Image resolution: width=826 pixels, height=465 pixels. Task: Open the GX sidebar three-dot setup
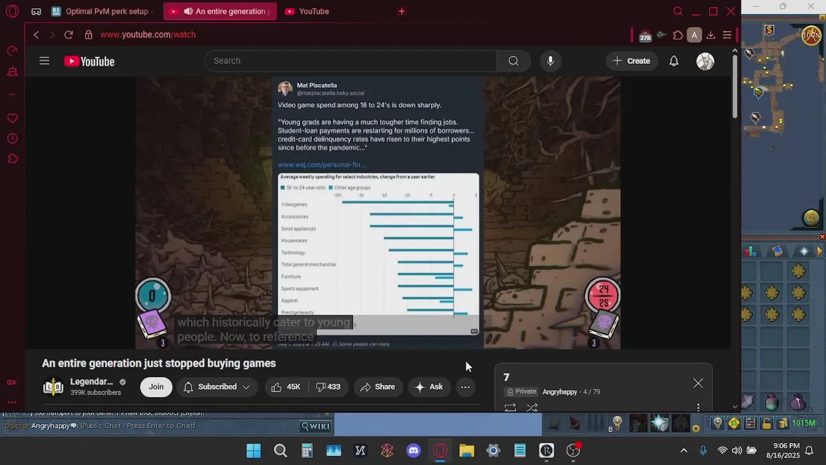coord(12,402)
